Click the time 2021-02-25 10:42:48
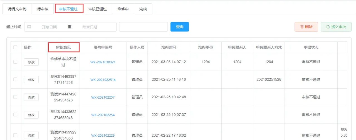The height and width of the screenshot is (140, 356). 169,97
